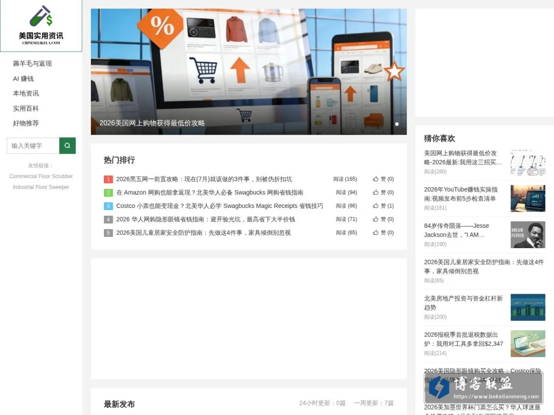The image size is (554, 415).
Task: Open article Costco 小票也能变现金
Action: pos(220,206)
